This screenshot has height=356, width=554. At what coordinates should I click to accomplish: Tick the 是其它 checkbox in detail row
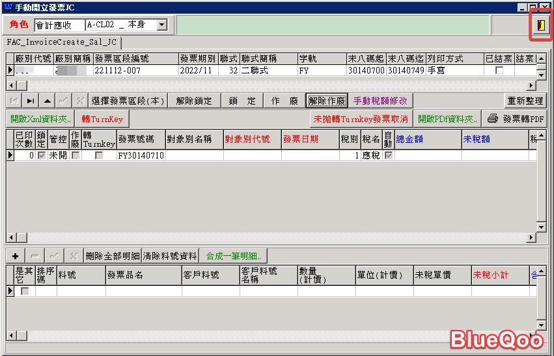pos(25,291)
